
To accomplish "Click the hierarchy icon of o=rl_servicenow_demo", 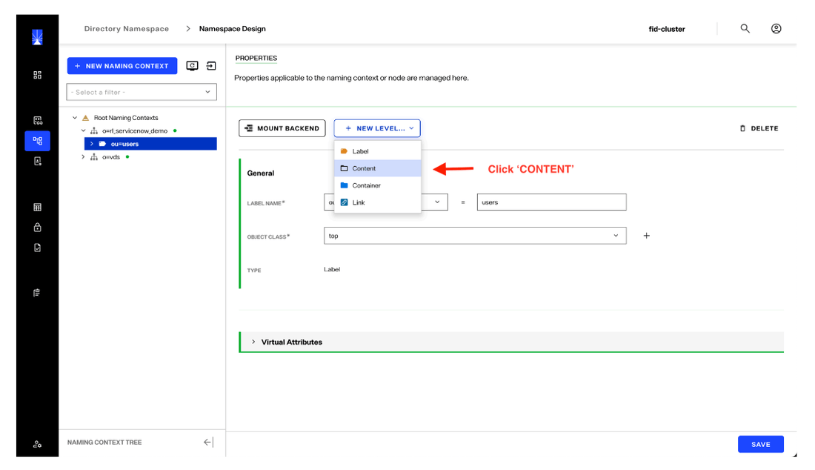I will pyautogui.click(x=94, y=131).
